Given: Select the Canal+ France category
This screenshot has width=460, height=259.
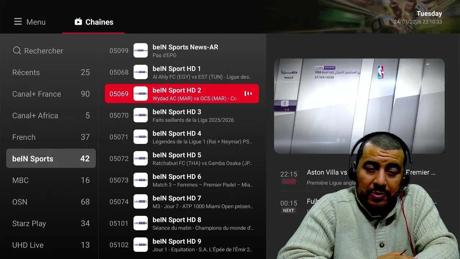Looking at the screenshot, I should point(51,94).
